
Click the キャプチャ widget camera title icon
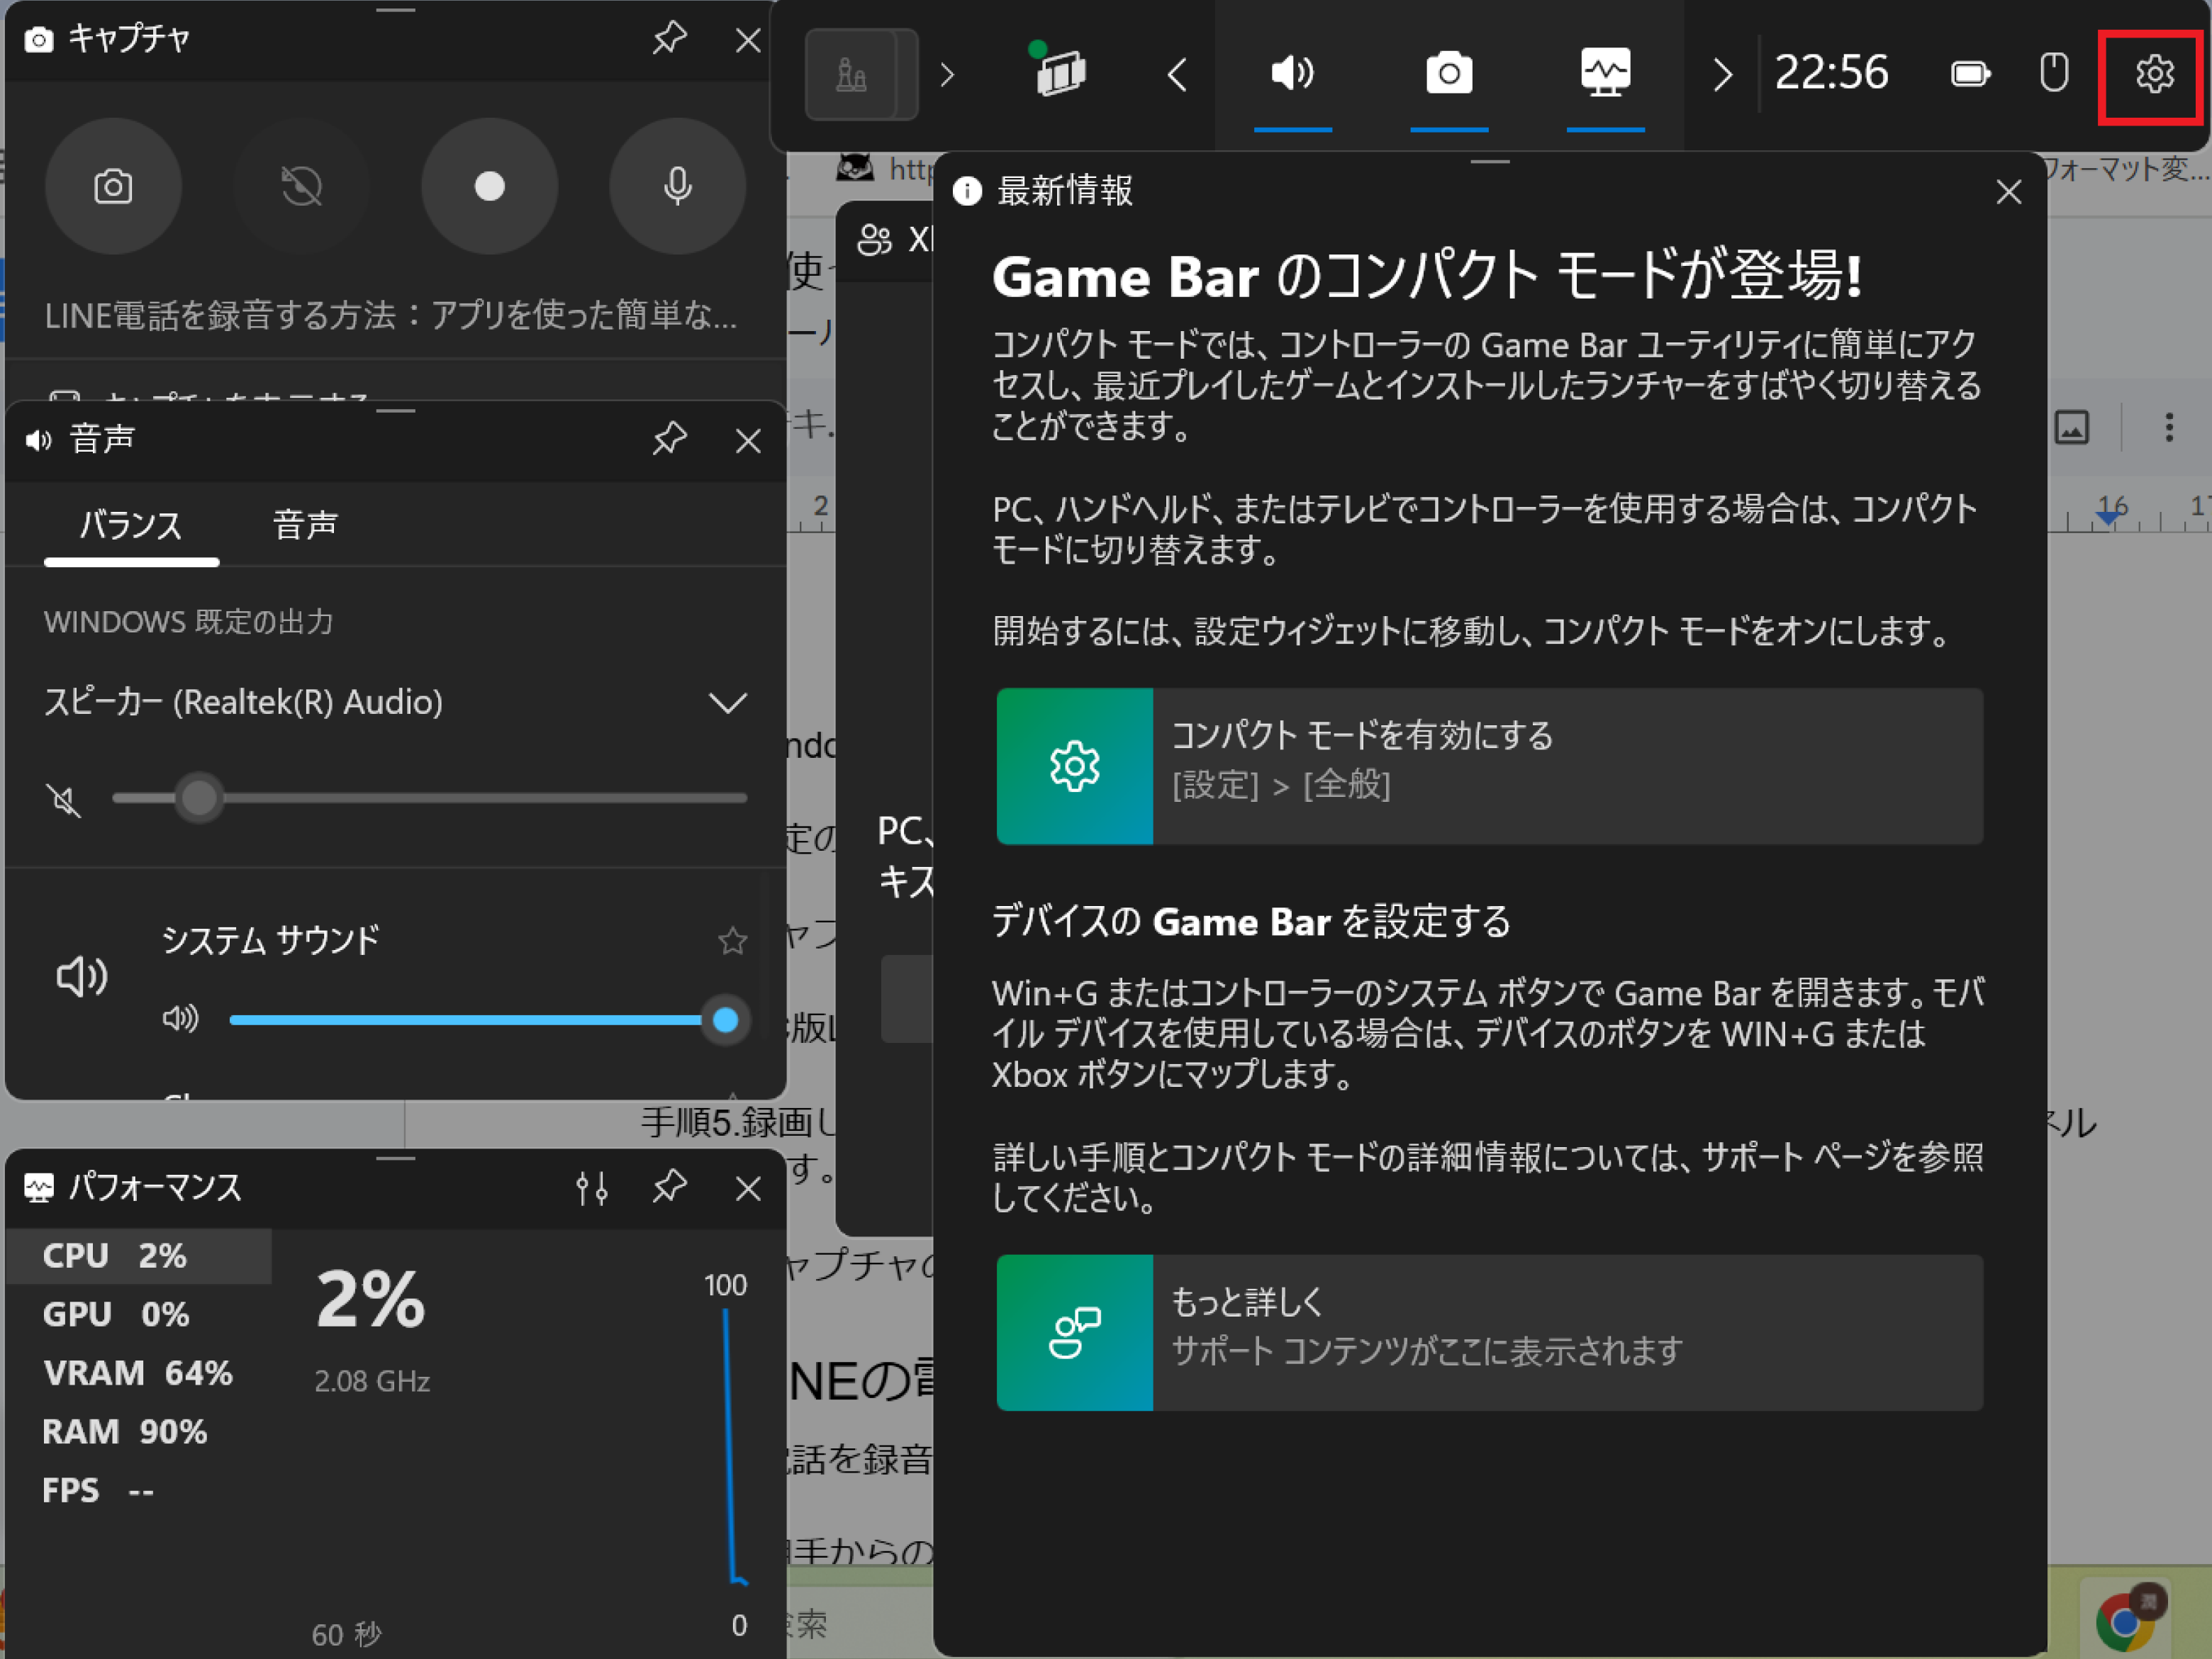[38, 39]
